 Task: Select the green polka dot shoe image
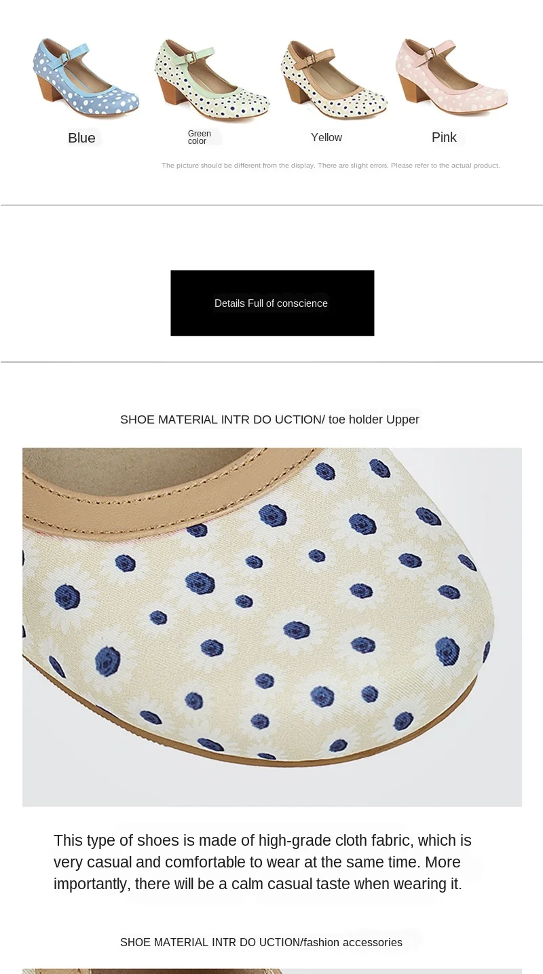[212, 79]
